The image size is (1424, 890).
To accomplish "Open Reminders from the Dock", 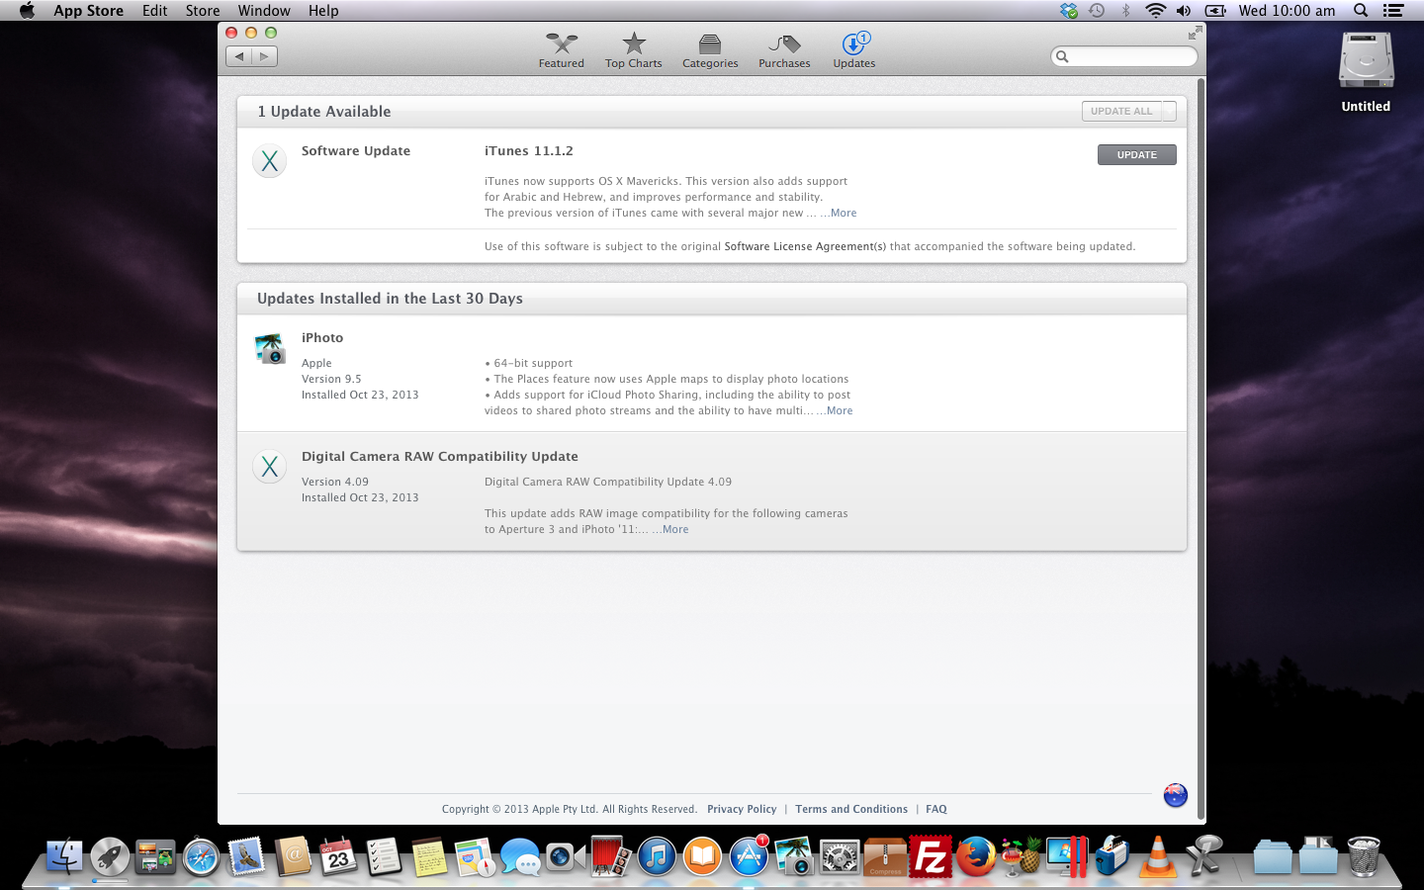I will click(x=384, y=856).
